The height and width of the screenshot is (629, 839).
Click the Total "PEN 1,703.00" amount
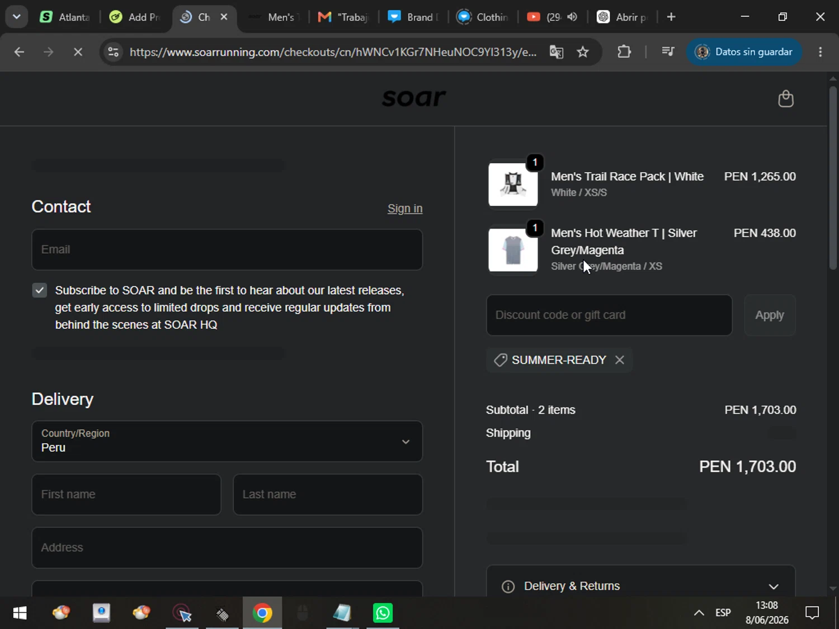coord(747,467)
